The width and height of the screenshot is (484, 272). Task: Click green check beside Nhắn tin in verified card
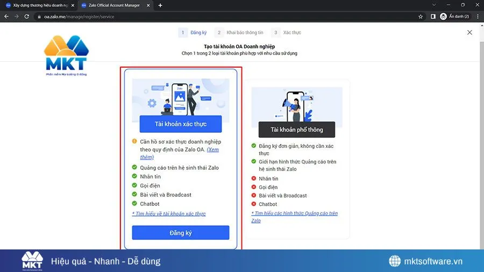(134, 176)
